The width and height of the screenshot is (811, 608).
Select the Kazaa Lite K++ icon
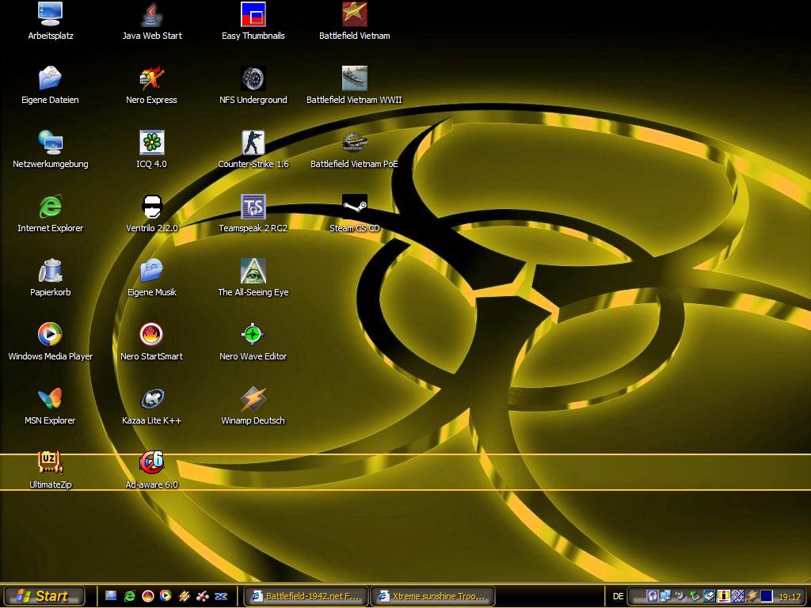point(151,406)
